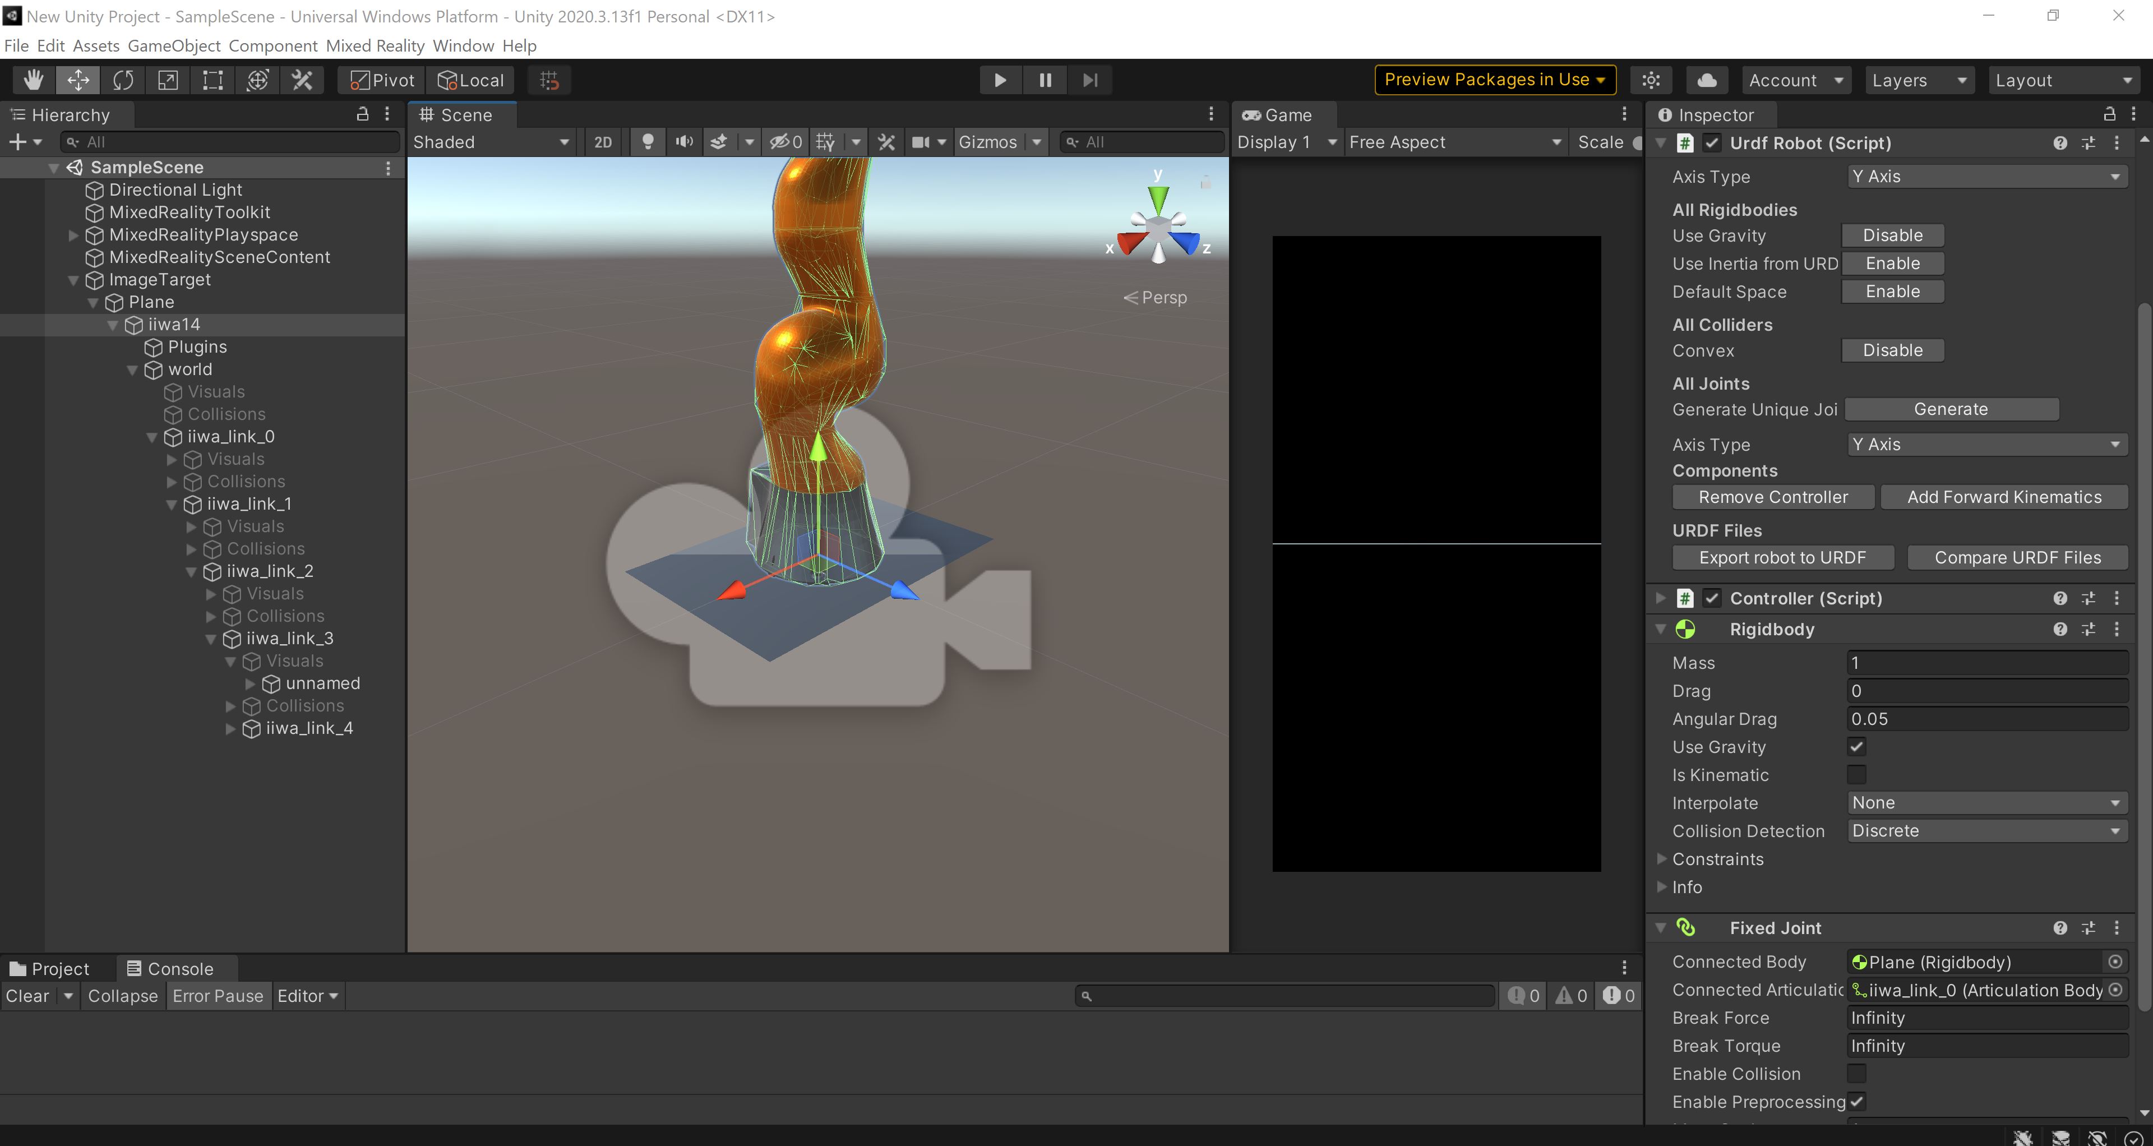Toggle scene effects icon
2153x1146 pixels.
719,142
